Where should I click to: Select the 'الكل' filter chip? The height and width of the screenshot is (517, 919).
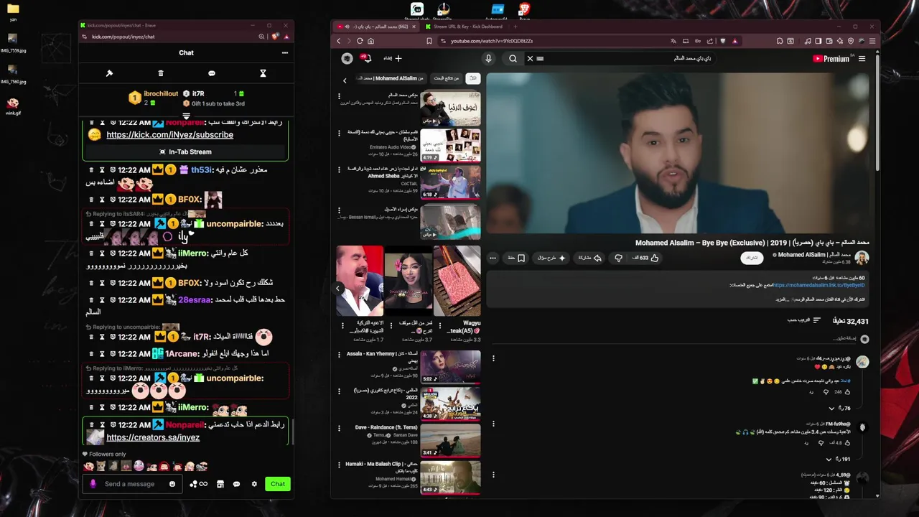click(x=473, y=78)
